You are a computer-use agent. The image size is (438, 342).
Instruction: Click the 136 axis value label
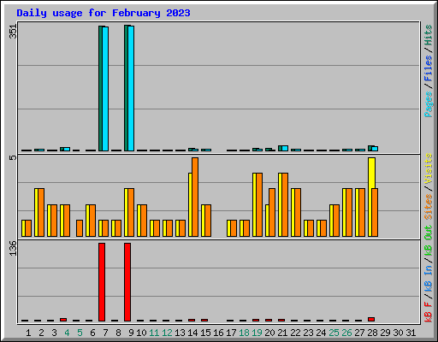click(14, 248)
